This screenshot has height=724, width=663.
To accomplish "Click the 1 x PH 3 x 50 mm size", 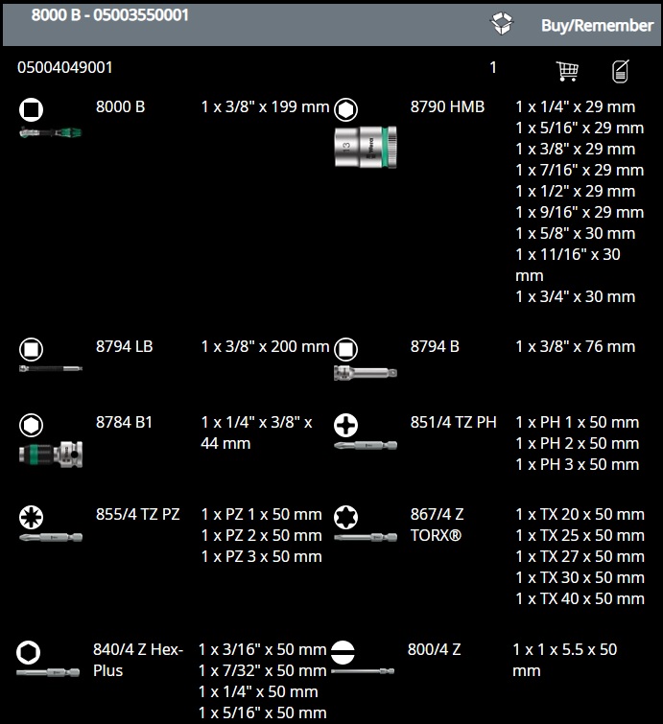I will click(577, 464).
